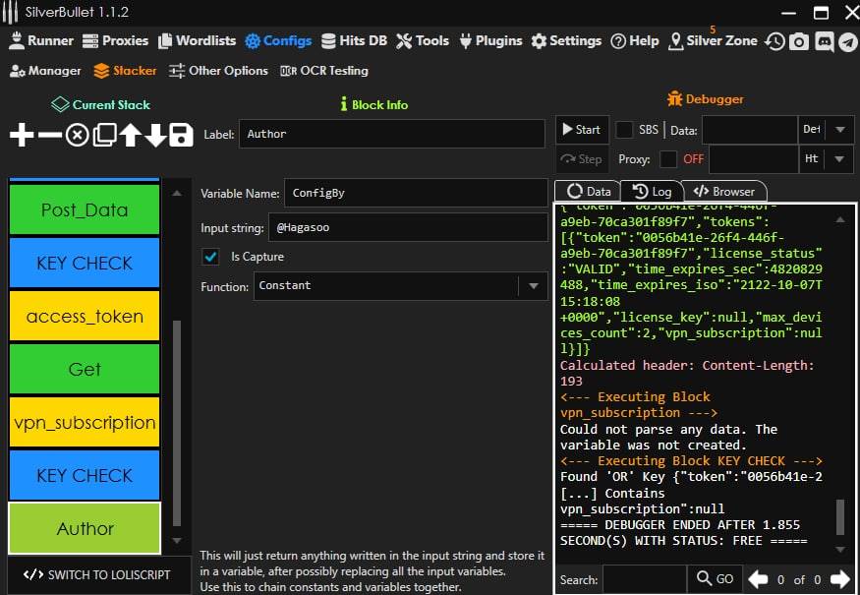Screen dimensions: 860x595
Task: Open the camera screenshot icon
Action: 800,41
